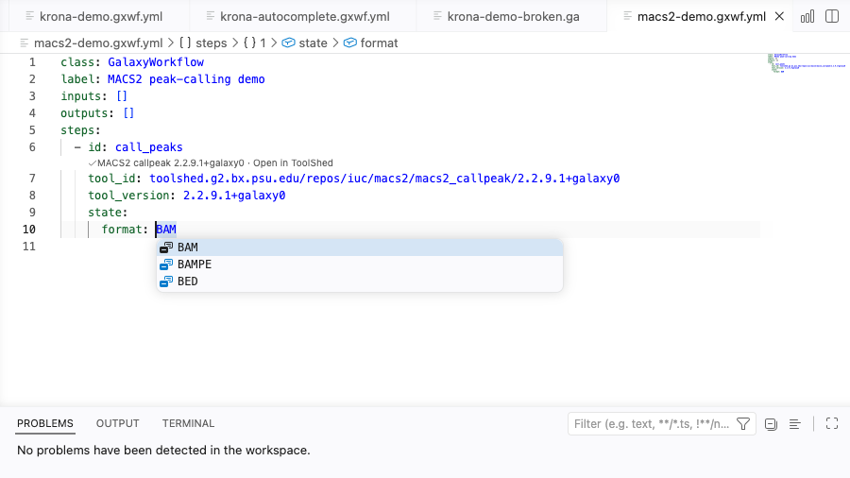Image resolution: width=850 pixels, height=478 pixels.
Task: Click macs2-demo.gxwf.yml in the breadcrumb
Action: click(x=98, y=43)
